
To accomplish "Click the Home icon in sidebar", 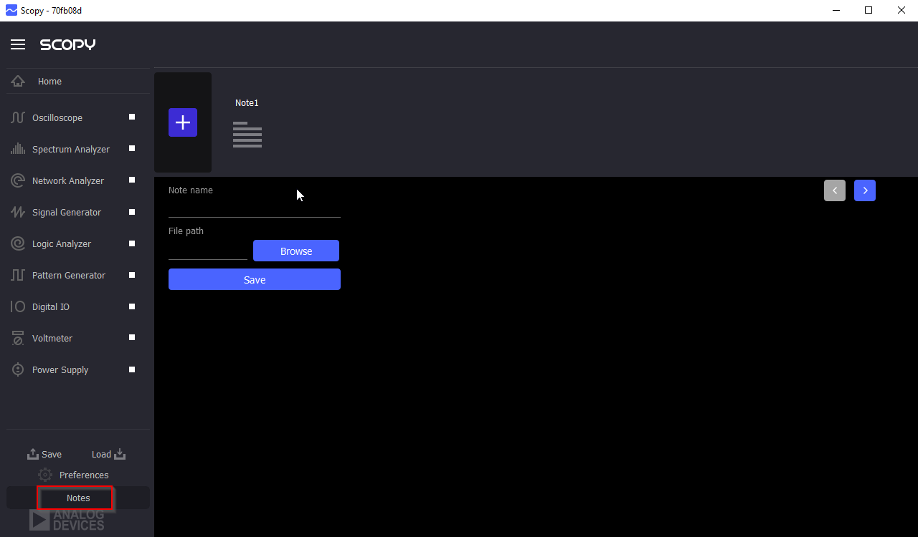I will click(x=18, y=81).
